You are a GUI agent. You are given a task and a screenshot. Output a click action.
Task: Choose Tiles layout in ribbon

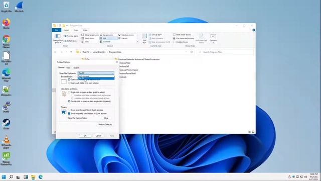[x=85, y=42]
